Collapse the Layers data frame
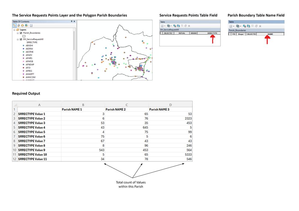The width and height of the screenshot is (299, 211). 14,30
